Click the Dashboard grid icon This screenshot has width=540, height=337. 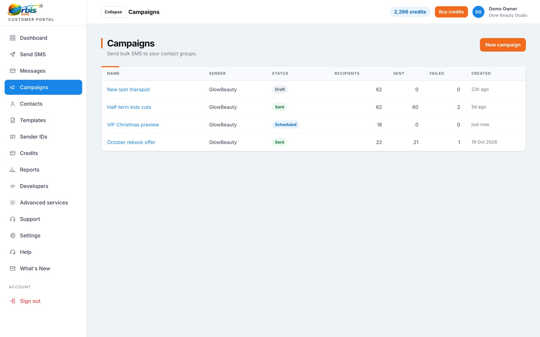[12, 38]
